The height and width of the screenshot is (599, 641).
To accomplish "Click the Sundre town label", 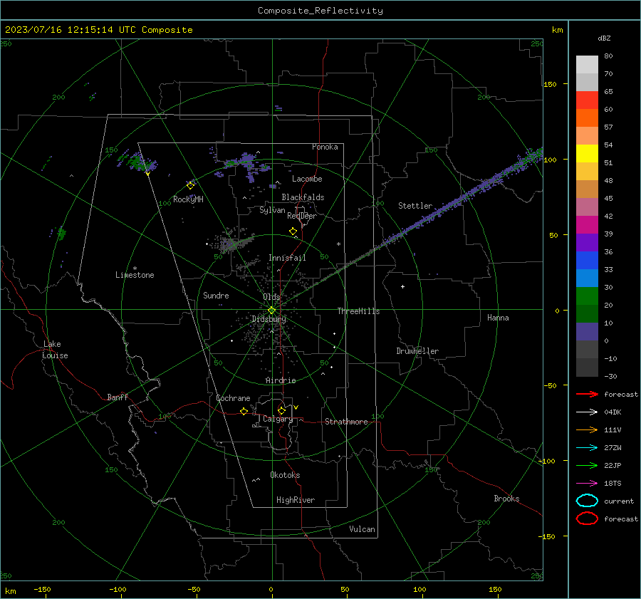I will tap(216, 296).
